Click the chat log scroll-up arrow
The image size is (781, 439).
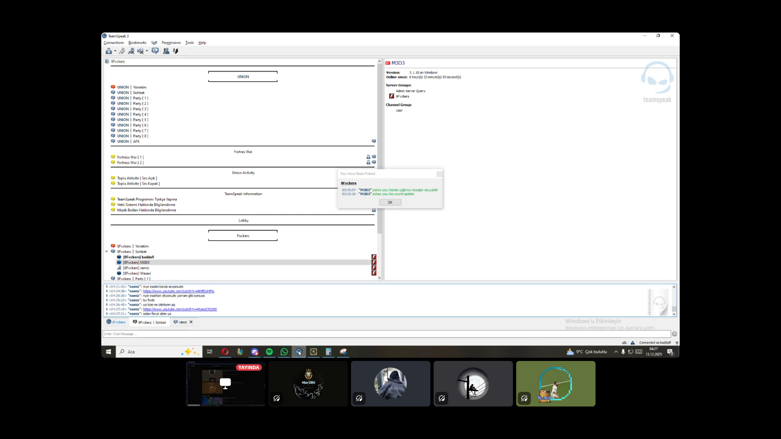coord(674,287)
